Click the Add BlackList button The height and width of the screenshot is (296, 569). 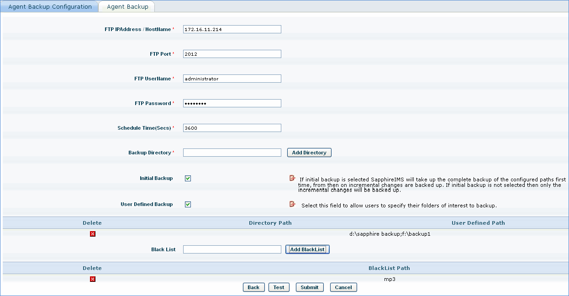pyautogui.click(x=307, y=249)
